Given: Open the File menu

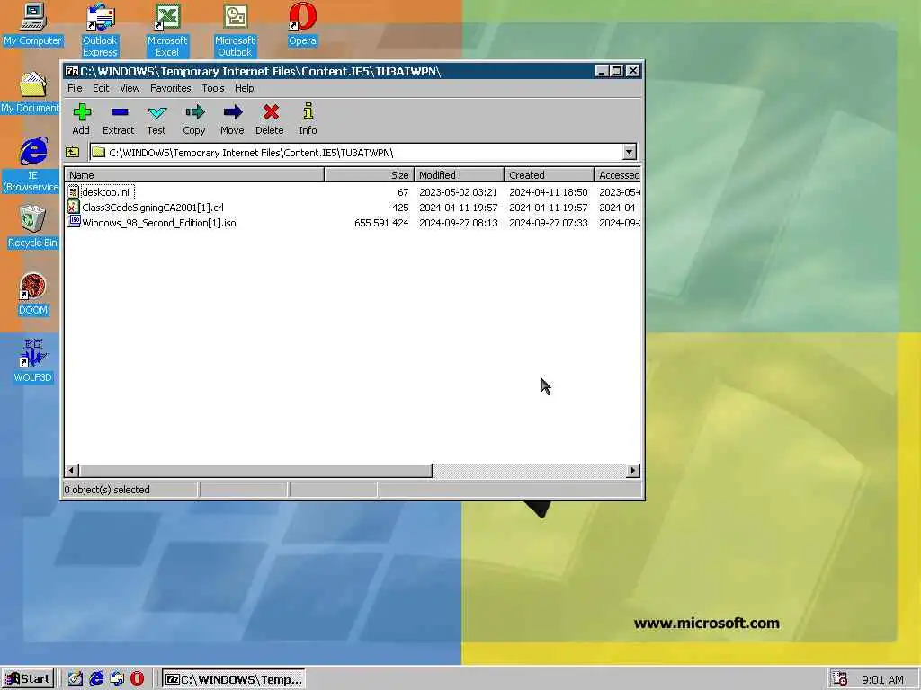Looking at the screenshot, I should point(76,88).
